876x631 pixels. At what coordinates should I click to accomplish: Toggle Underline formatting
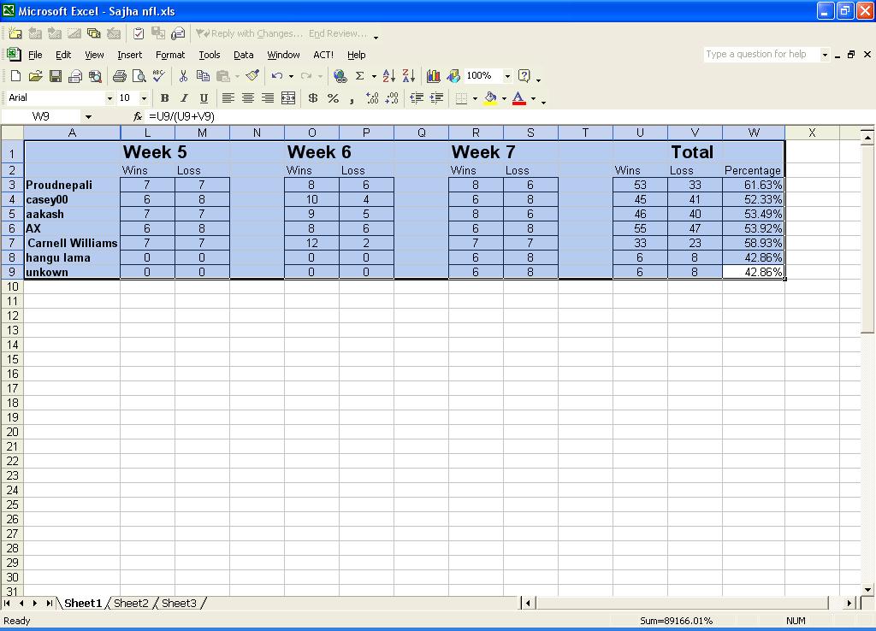click(x=204, y=98)
